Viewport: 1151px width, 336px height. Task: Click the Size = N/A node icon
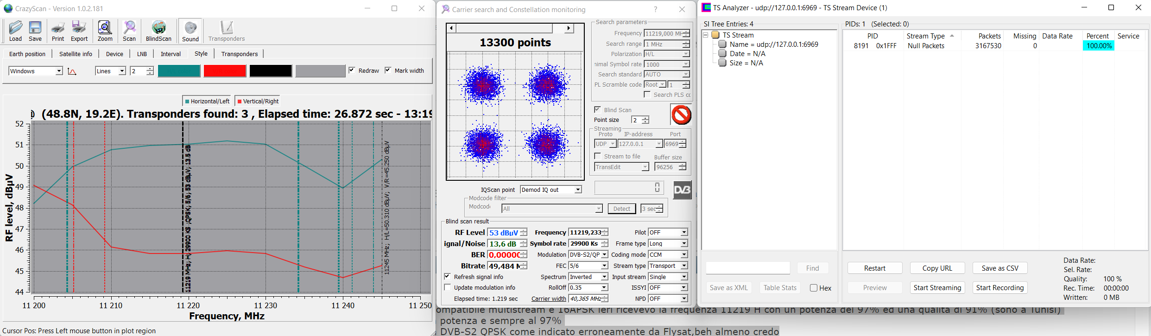tap(722, 63)
